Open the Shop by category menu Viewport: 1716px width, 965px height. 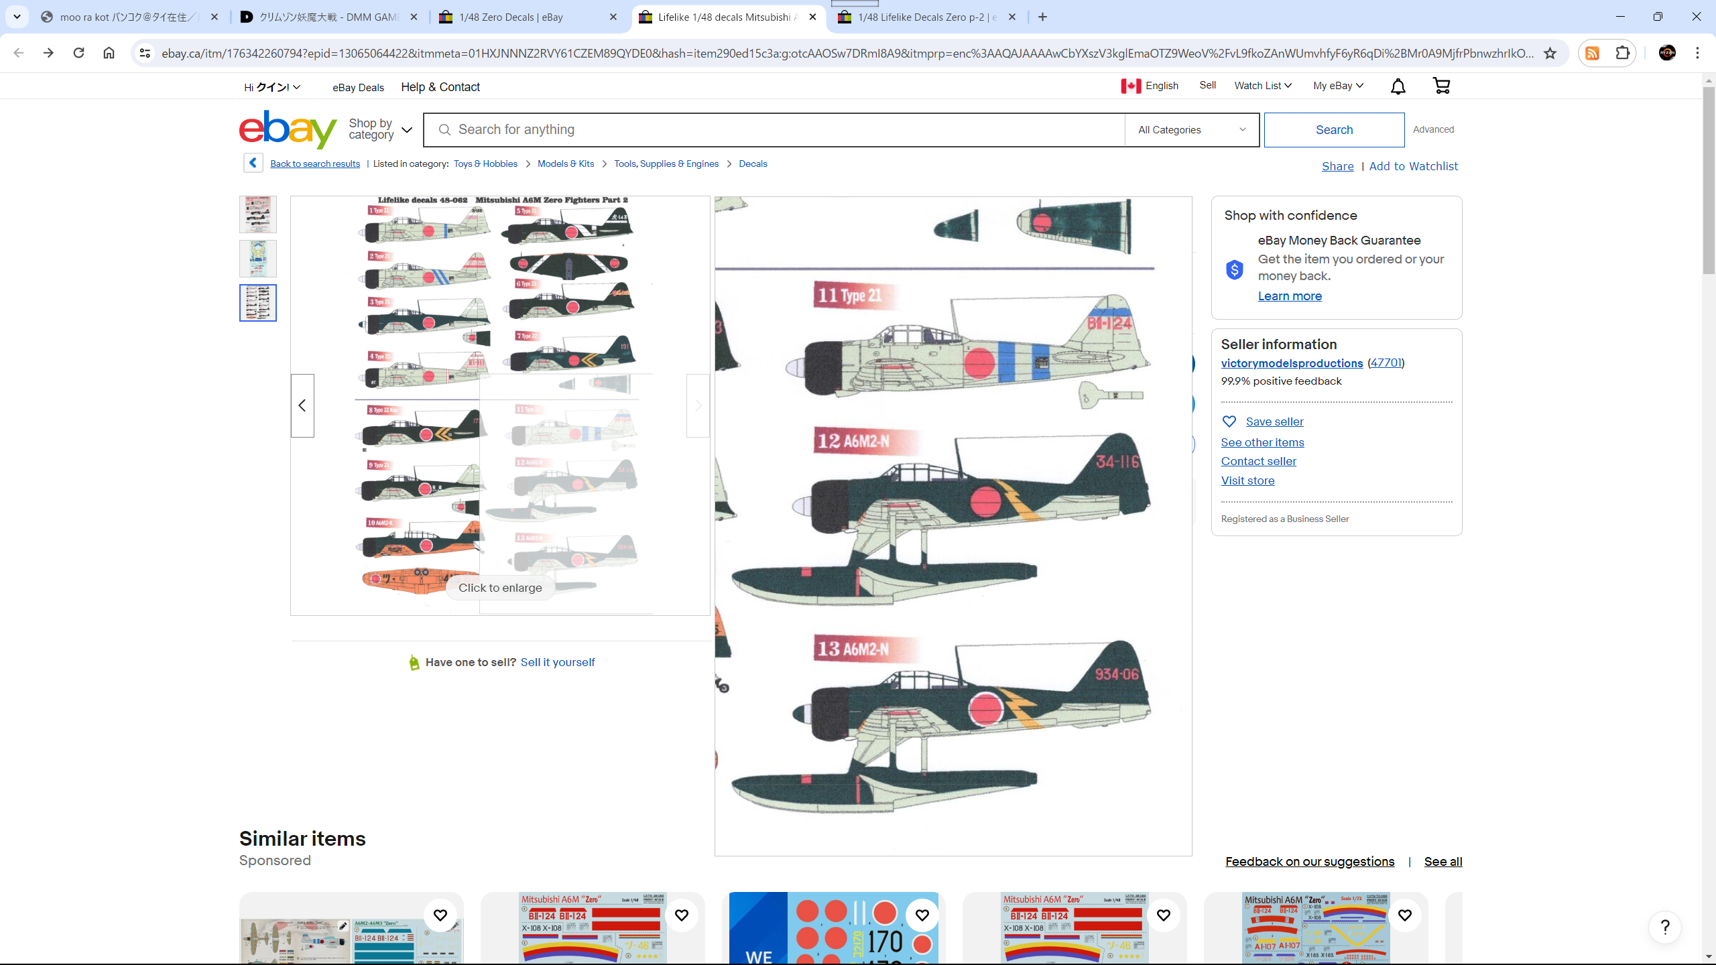click(x=380, y=129)
